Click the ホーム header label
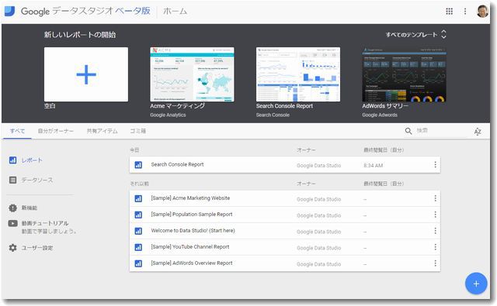497x306 pixels. pyautogui.click(x=175, y=12)
